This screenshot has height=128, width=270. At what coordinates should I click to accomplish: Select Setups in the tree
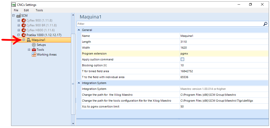41,45
